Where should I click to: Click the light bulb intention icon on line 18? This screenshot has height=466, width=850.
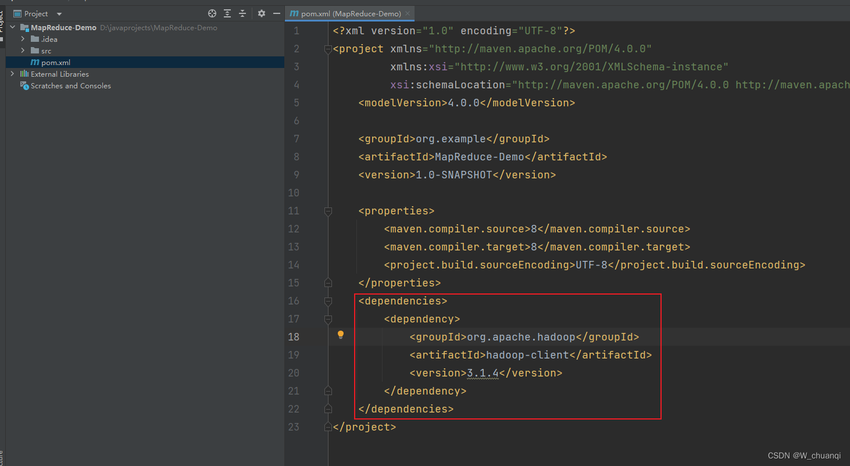click(341, 335)
